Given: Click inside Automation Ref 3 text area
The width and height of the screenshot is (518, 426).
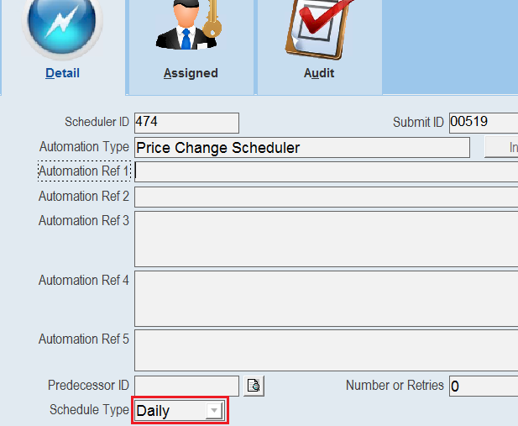Looking at the screenshot, I should [x=326, y=239].
